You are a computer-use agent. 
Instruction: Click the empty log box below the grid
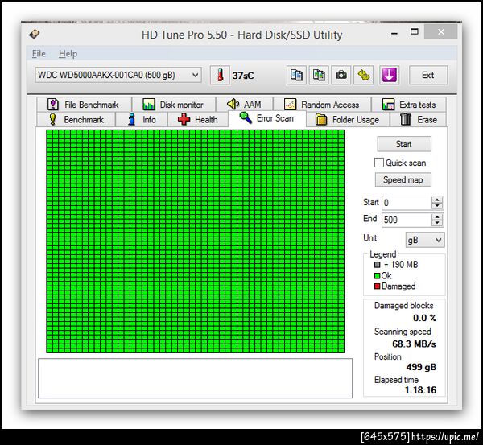[x=195, y=378]
